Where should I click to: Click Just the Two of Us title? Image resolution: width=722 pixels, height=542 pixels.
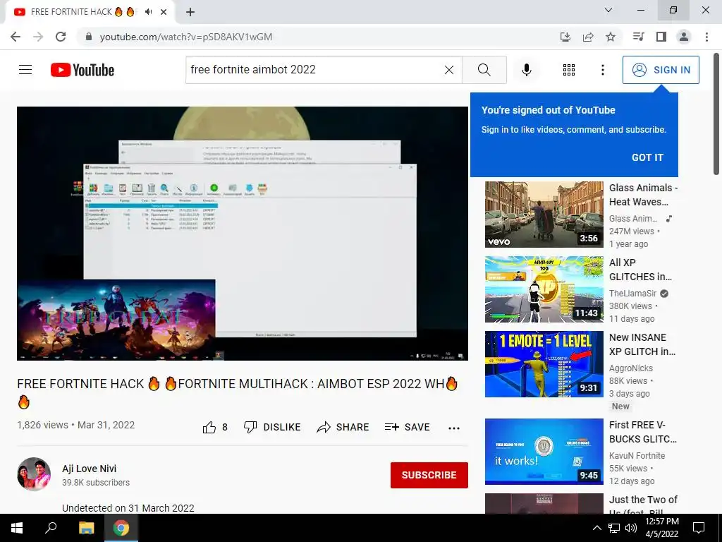click(x=643, y=505)
